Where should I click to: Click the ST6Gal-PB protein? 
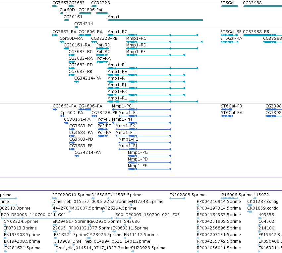pyautogui.click(x=227, y=109)
